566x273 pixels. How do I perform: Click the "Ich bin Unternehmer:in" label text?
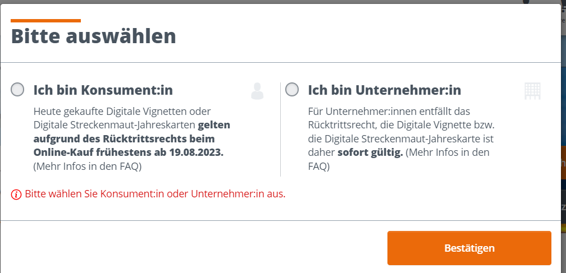pyautogui.click(x=385, y=90)
